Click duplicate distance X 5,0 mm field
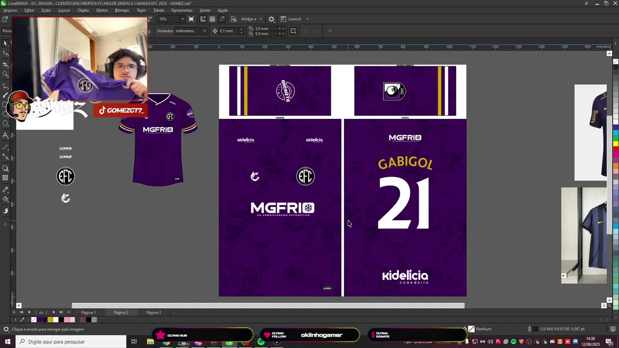The width and height of the screenshot is (619, 348). click(265, 29)
